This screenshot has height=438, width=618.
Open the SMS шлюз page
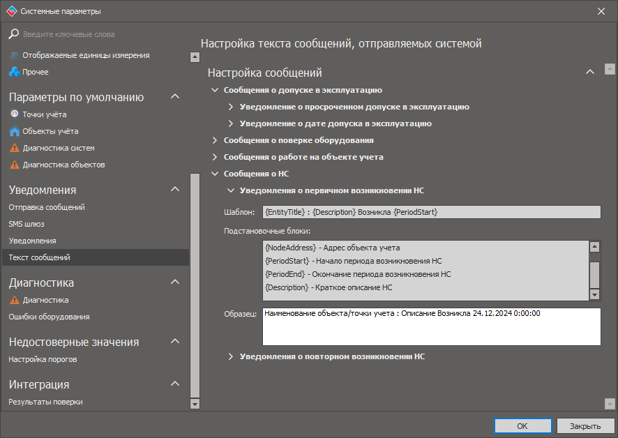27,224
